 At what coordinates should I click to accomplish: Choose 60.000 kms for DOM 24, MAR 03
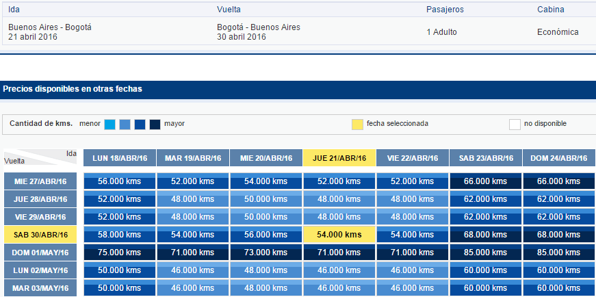point(559,288)
